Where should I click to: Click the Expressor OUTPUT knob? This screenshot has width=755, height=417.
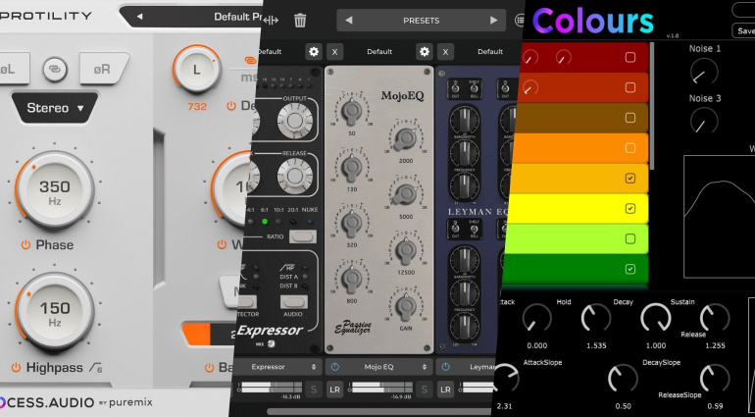click(295, 121)
